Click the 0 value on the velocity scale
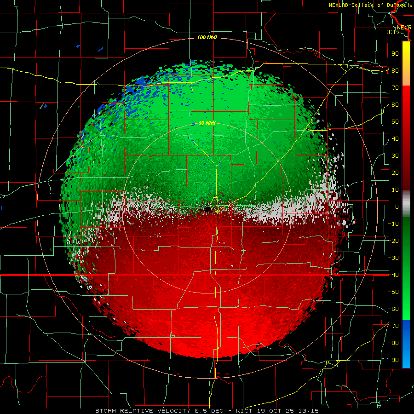The height and width of the screenshot is (414, 414). click(397, 207)
